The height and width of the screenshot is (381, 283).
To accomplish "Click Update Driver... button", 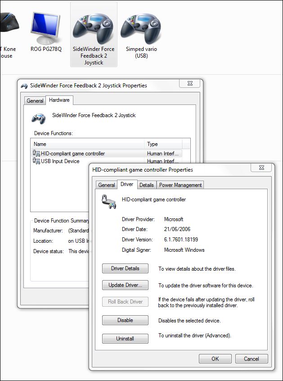I will [125, 285].
